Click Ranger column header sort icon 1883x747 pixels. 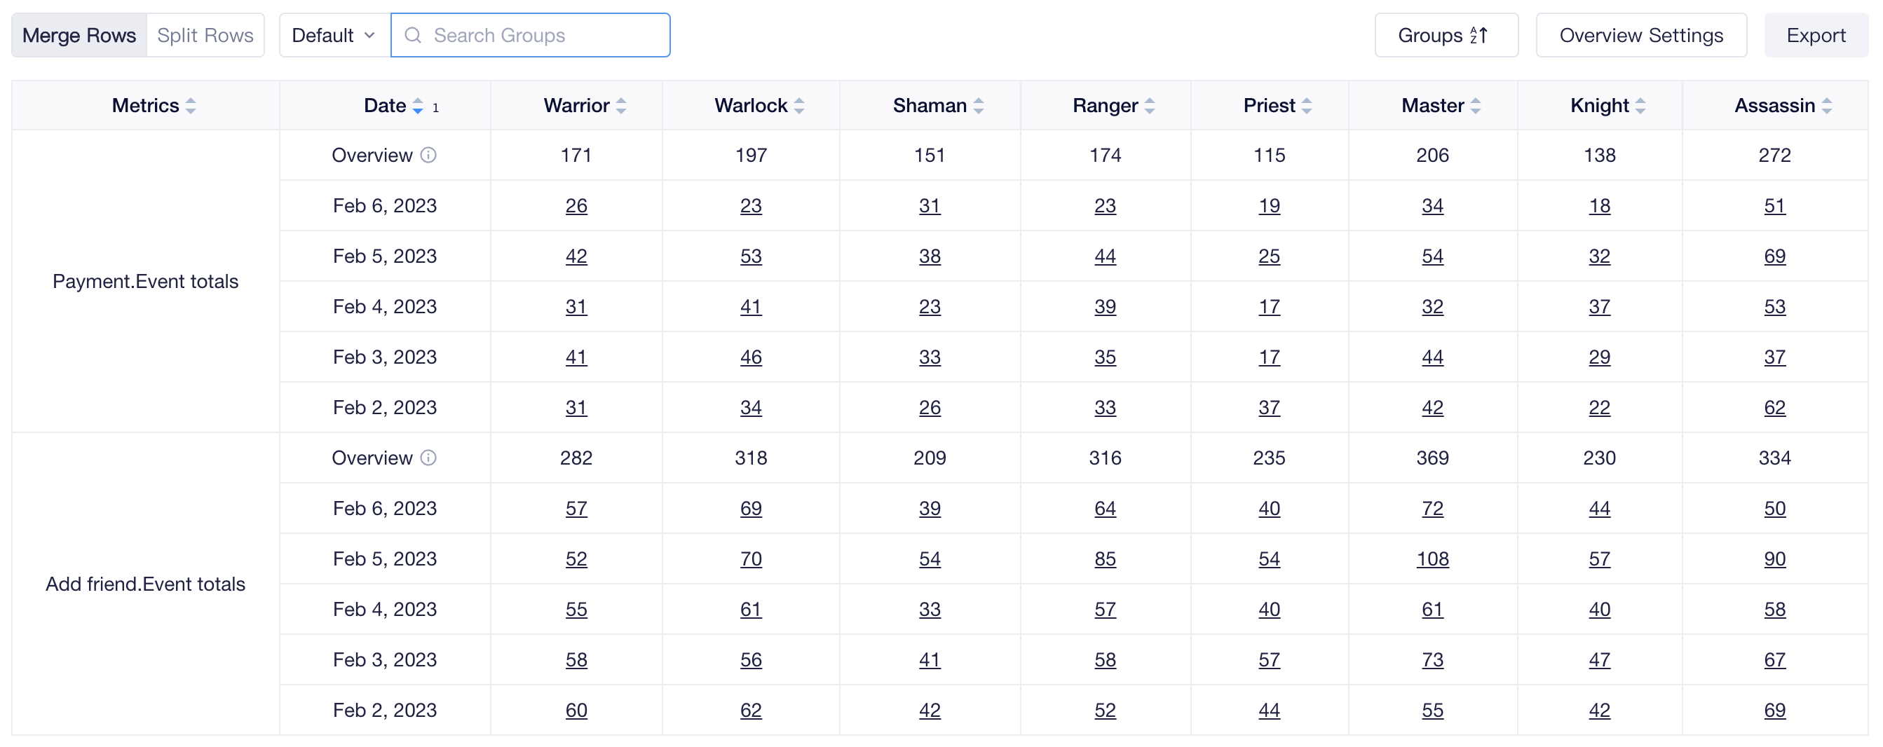[x=1149, y=106]
